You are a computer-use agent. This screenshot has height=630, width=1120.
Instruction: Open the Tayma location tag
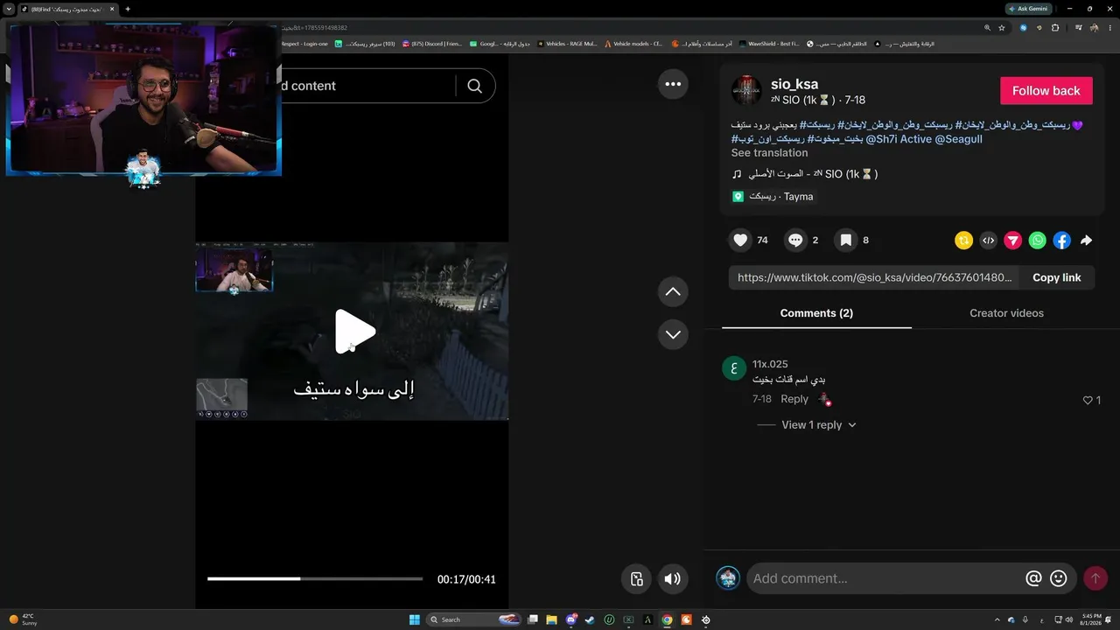773,197
